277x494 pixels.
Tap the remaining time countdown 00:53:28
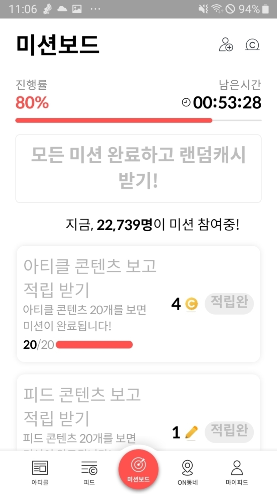point(227,102)
